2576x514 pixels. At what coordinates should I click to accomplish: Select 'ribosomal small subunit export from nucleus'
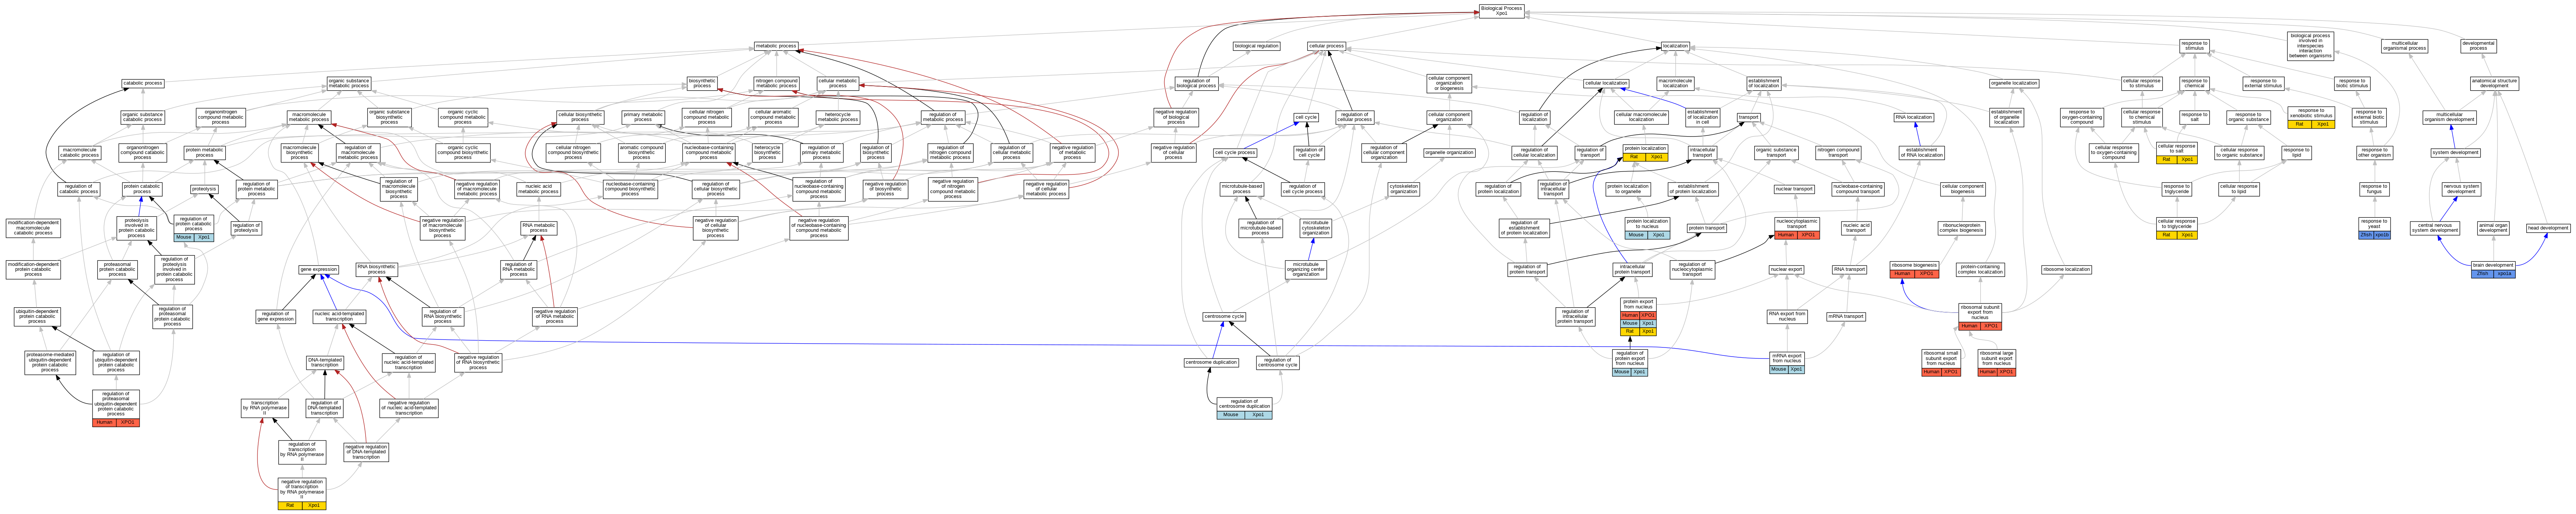[1940, 363]
